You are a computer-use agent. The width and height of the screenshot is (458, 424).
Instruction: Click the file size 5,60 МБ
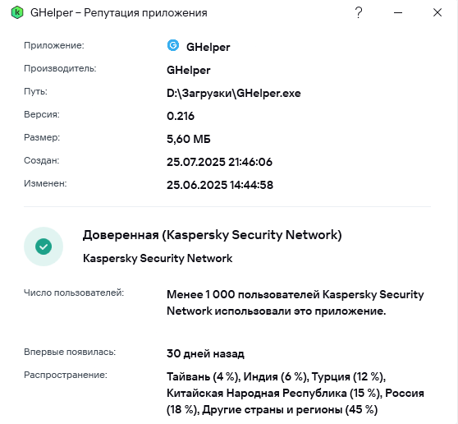[189, 139]
